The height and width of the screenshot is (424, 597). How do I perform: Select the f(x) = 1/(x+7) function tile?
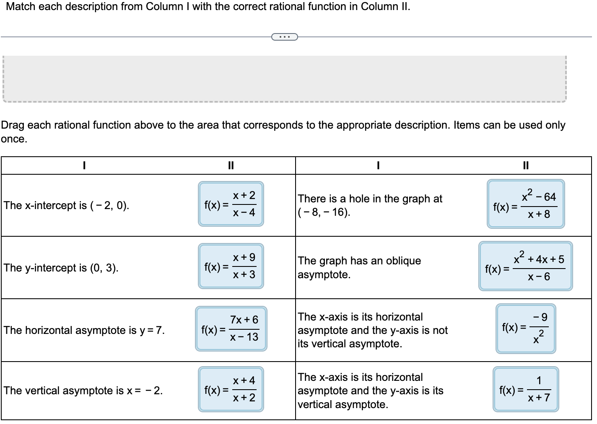click(526, 390)
